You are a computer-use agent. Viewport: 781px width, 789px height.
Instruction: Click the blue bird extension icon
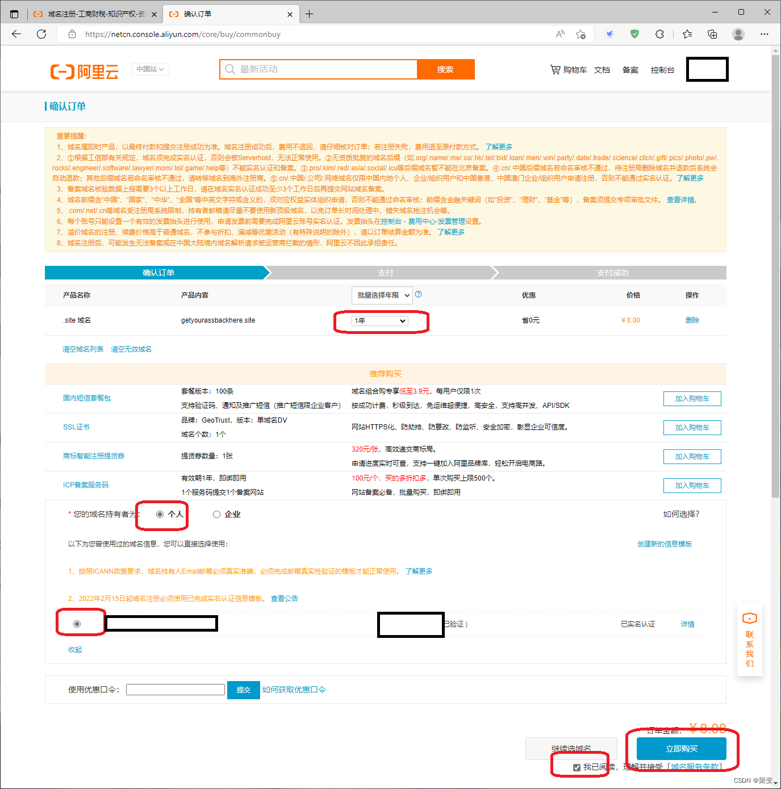(609, 34)
